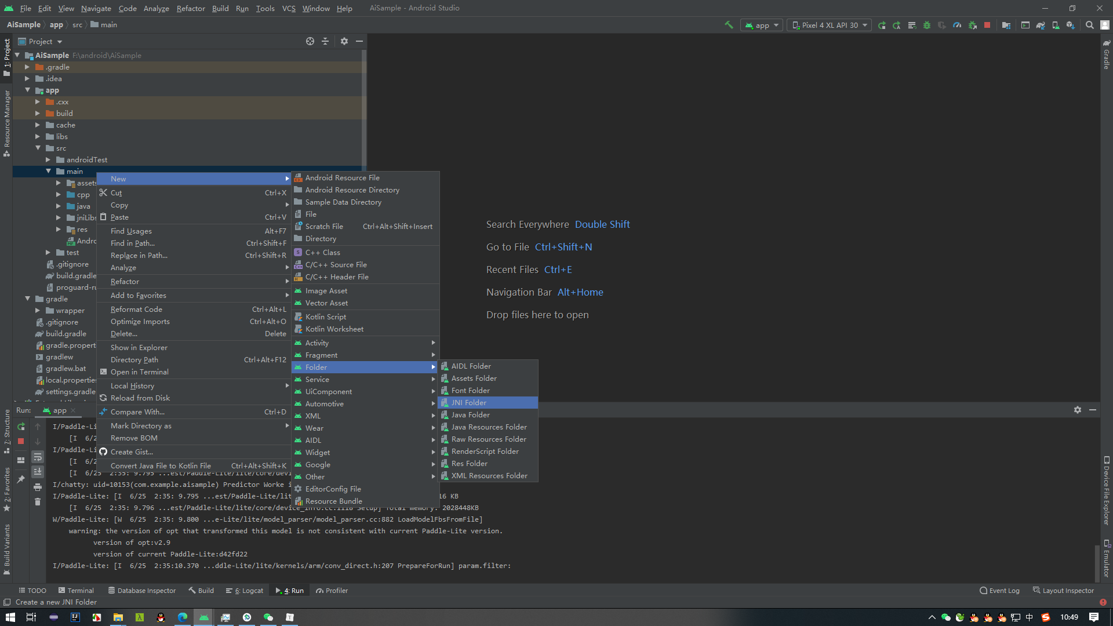This screenshot has height=626, width=1113.
Task: Open the Refactor menu in menu bar
Action: coord(191,8)
